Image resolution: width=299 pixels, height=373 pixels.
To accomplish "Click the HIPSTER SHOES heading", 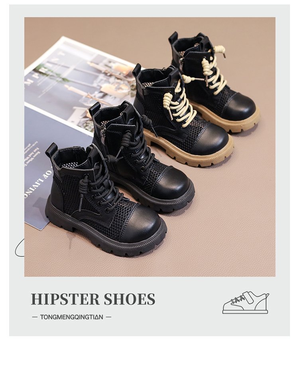I will tap(93, 299).
